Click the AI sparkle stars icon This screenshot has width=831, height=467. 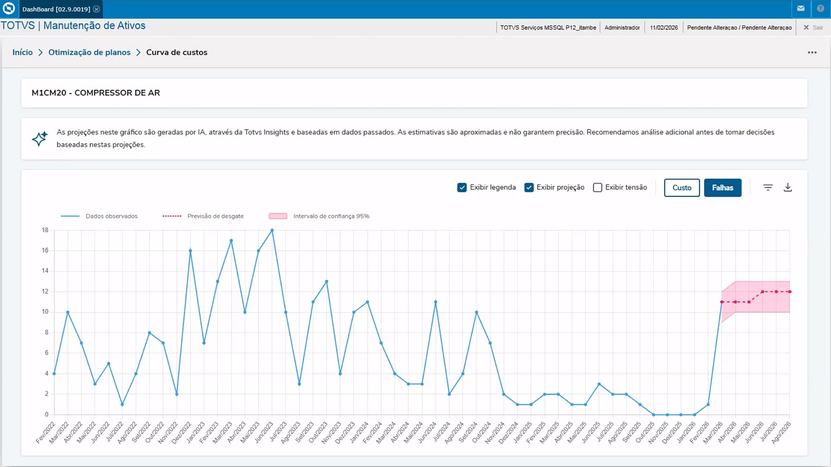(39, 138)
